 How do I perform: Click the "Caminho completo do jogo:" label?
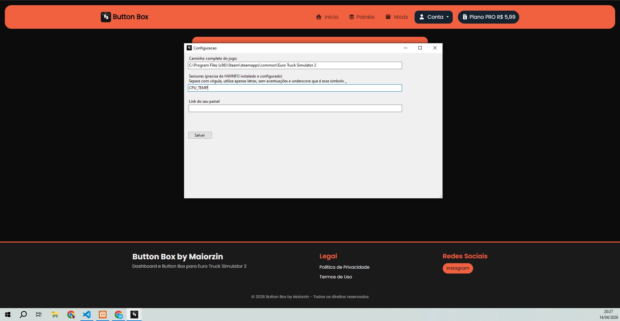click(x=213, y=58)
